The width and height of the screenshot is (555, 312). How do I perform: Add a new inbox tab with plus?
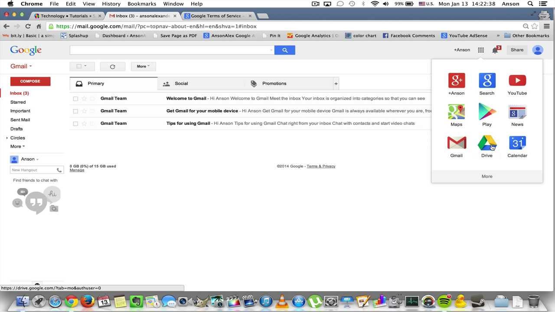pyautogui.click(x=336, y=84)
